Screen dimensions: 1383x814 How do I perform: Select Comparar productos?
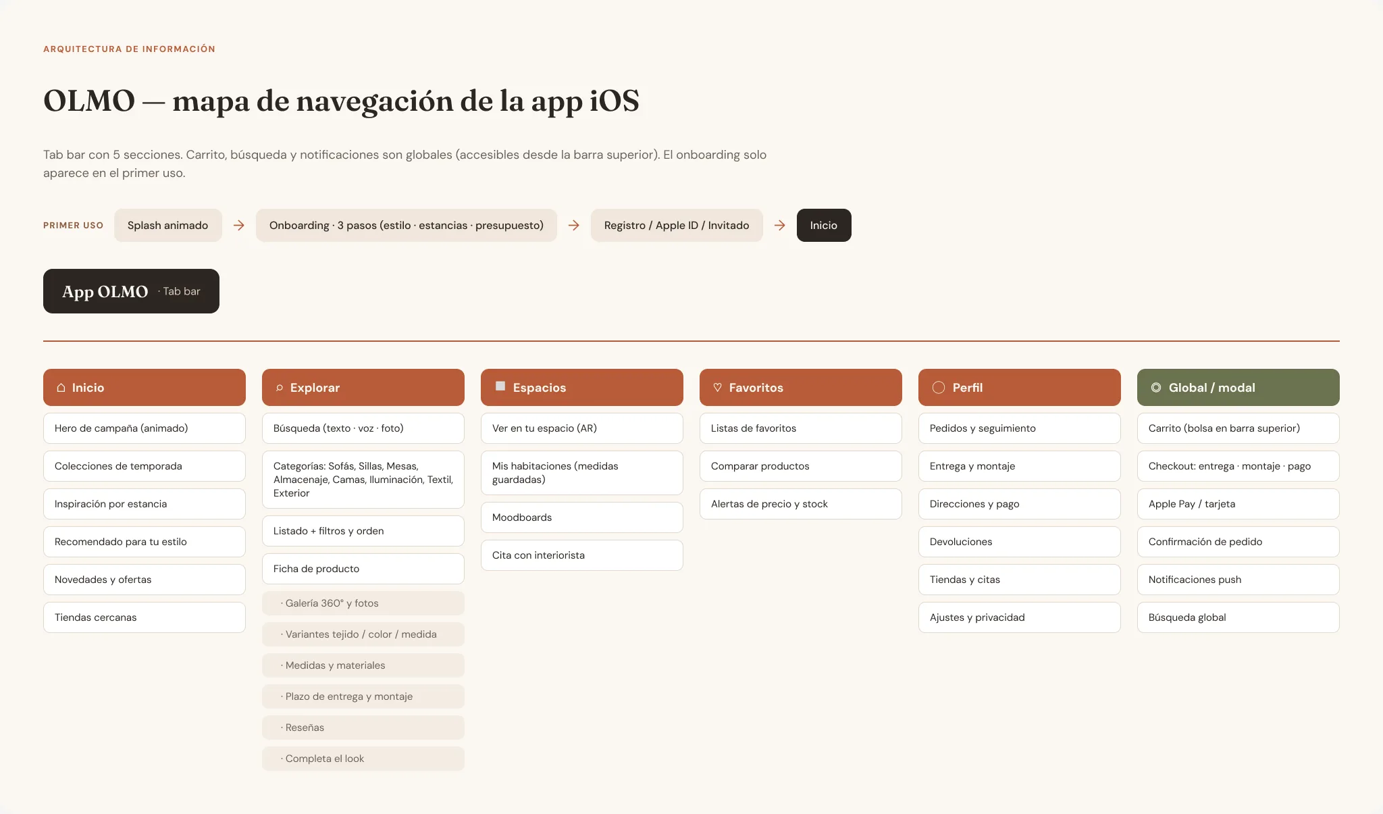(x=801, y=466)
